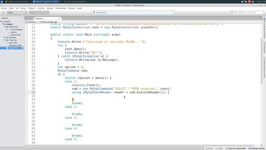
Task: Open the Propiedades side panel
Action: [x=264, y=47]
